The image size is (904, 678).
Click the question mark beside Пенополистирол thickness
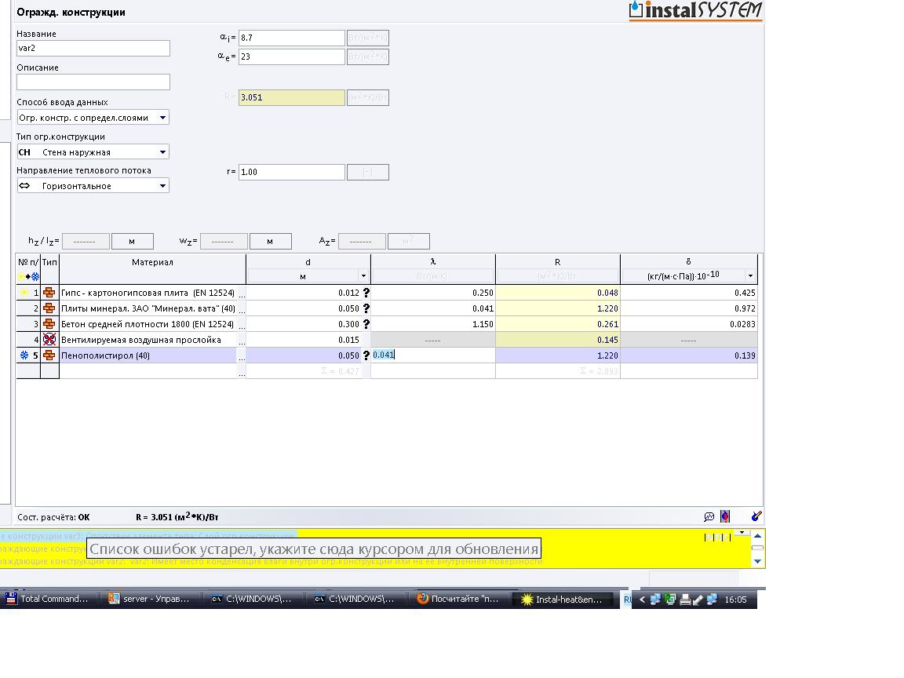click(x=366, y=355)
